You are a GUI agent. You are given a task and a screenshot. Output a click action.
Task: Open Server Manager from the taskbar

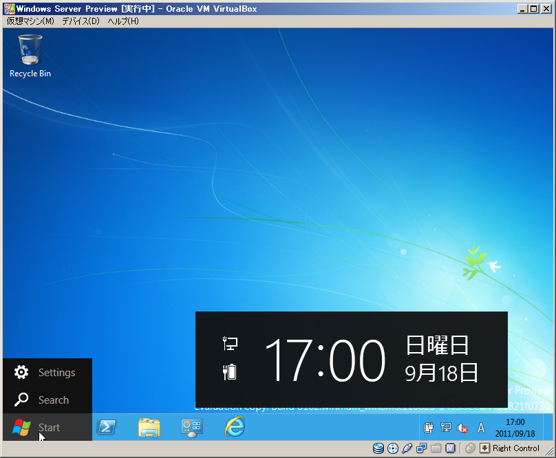[192, 427]
